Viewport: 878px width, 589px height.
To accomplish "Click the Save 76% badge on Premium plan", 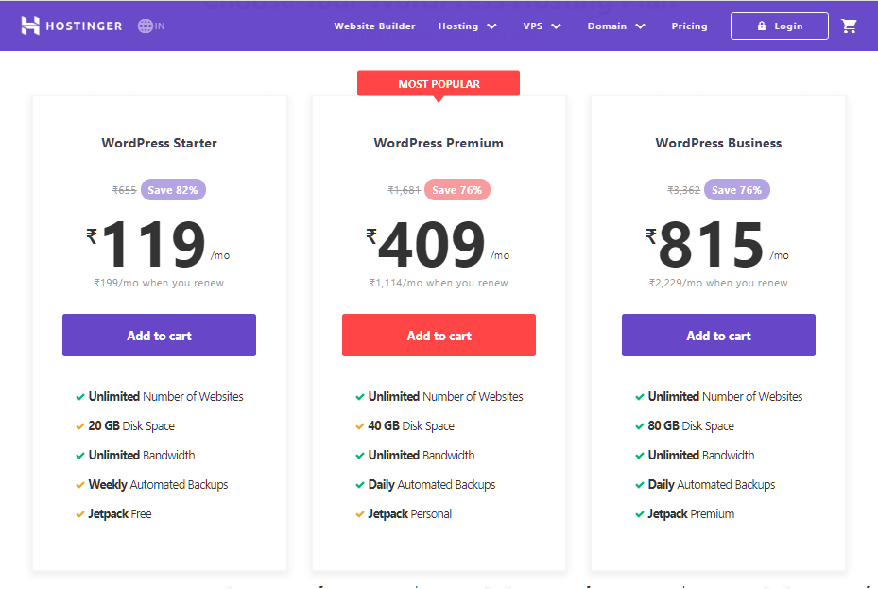I will [456, 190].
